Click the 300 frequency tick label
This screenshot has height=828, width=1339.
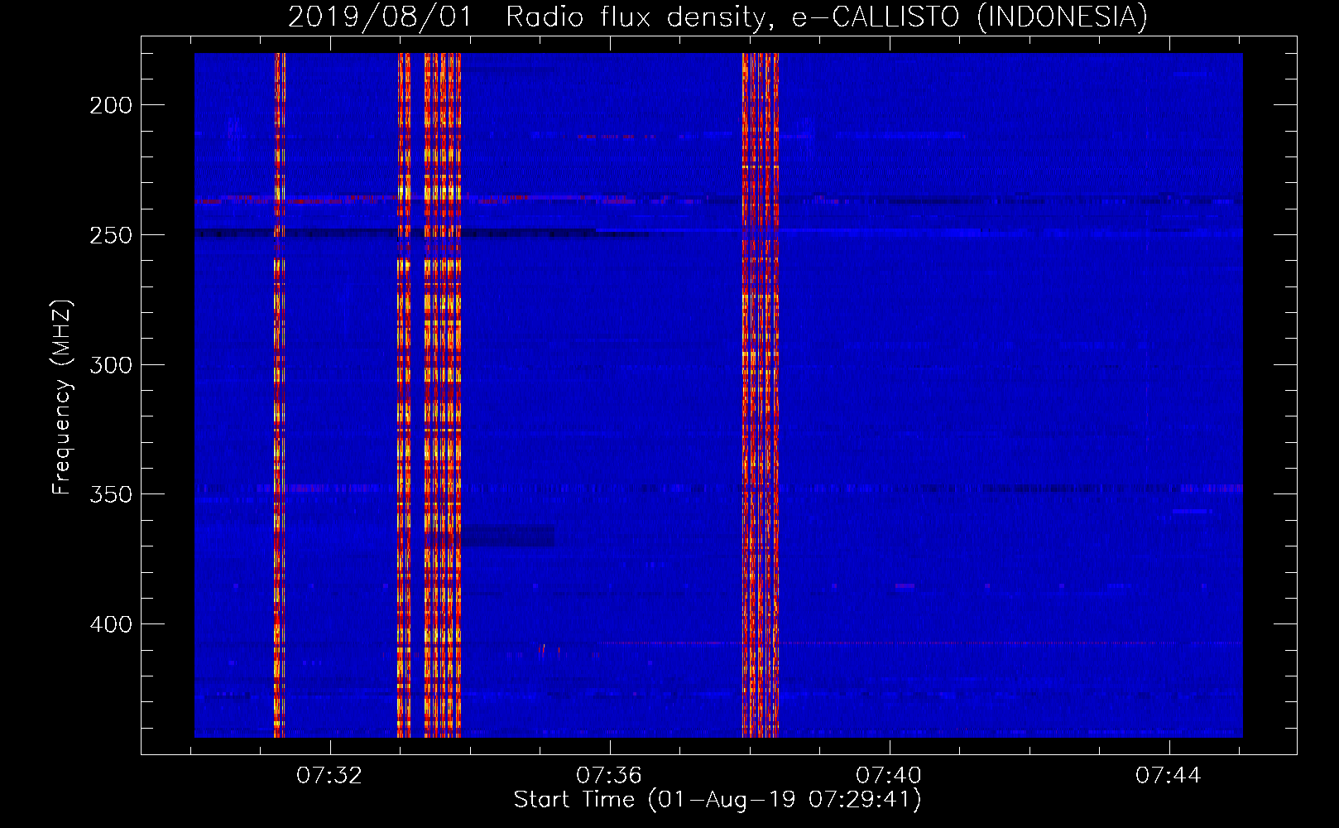[111, 365]
